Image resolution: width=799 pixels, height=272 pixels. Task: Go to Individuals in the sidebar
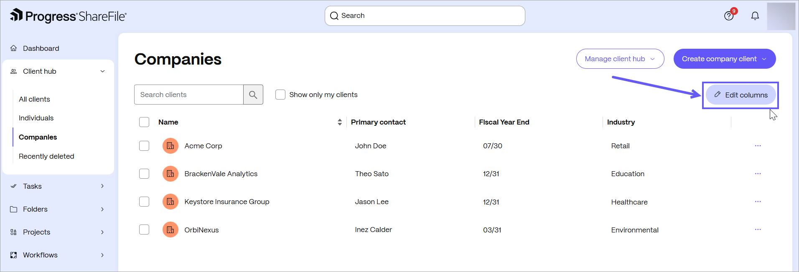[x=36, y=118]
